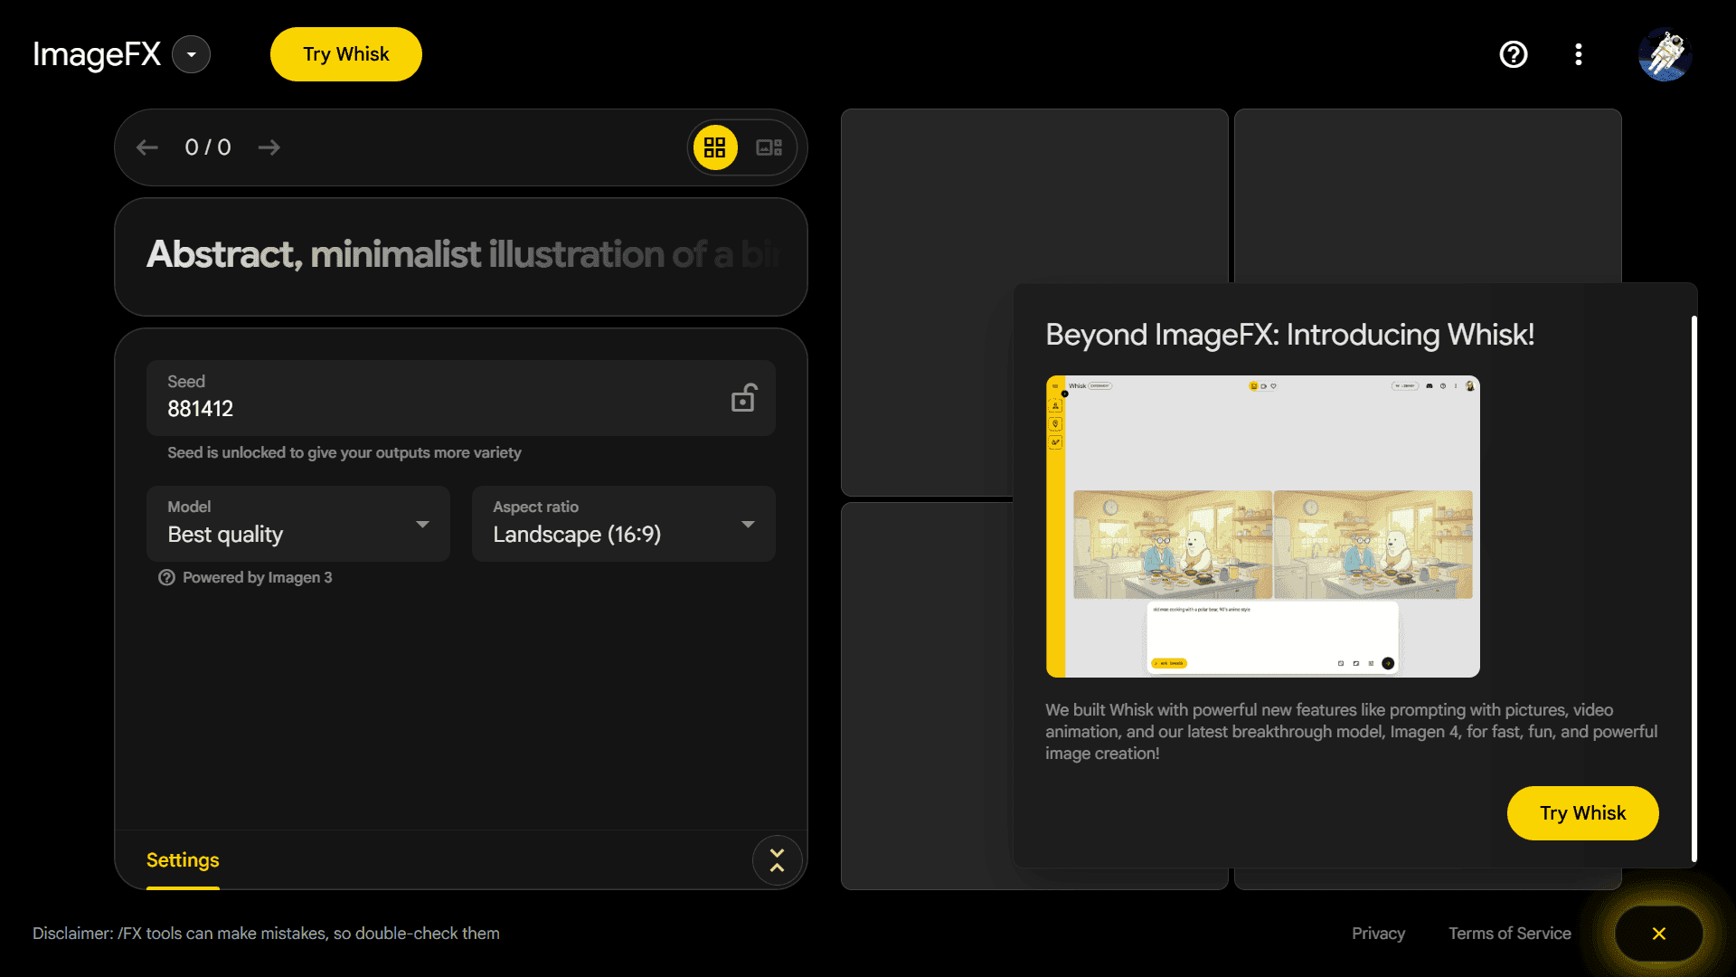
Task: Switch to grid view layout
Action: (x=715, y=147)
